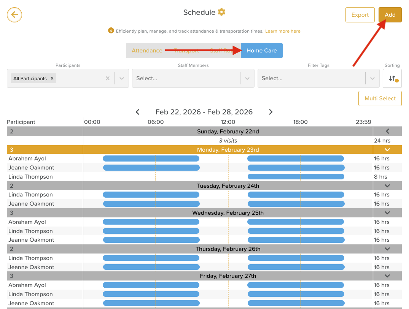Viewport: 409px width, 309px height.
Task: Open the Learn more here link
Action: point(283,31)
